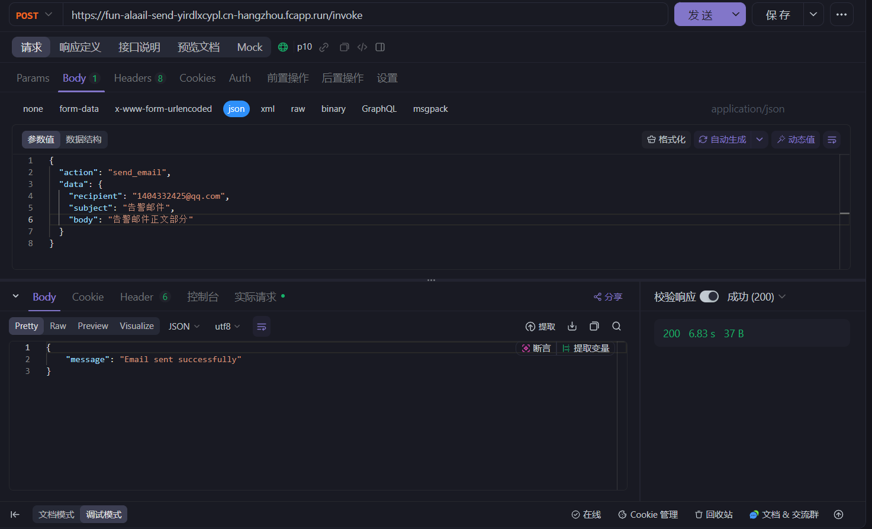Copy the request link icon
Image resolution: width=872 pixels, height=529 pixels.
coord(324,47)
